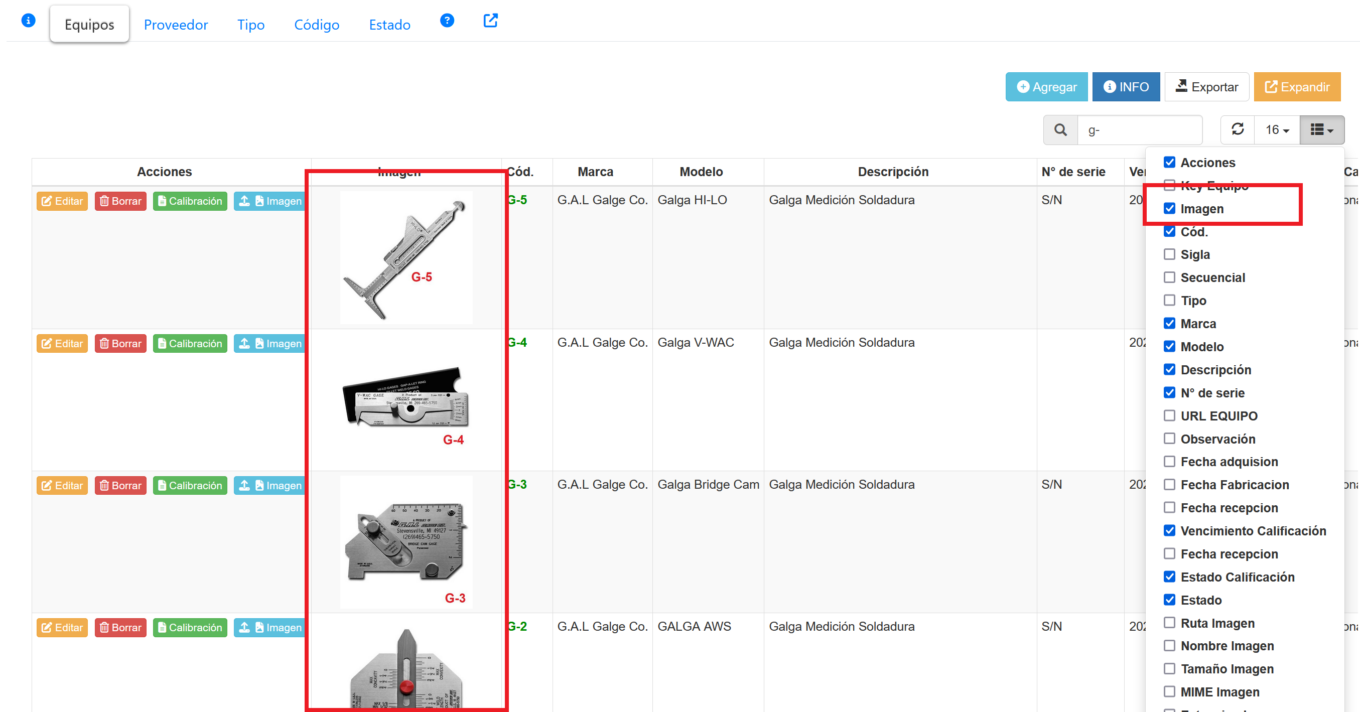This screenshot has height=712, width=1360.
Task: Click the Agregar button
Action: [1046, 87]
